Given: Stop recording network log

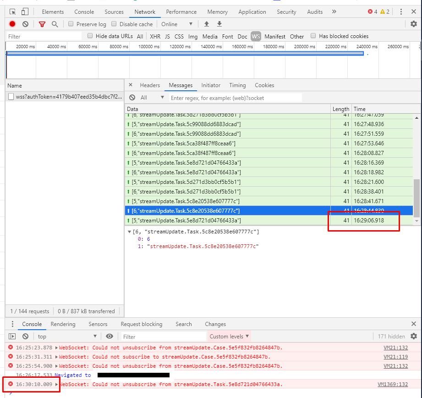Looking at the screenshot, I should pyautogui.click(x=12, y=24).
